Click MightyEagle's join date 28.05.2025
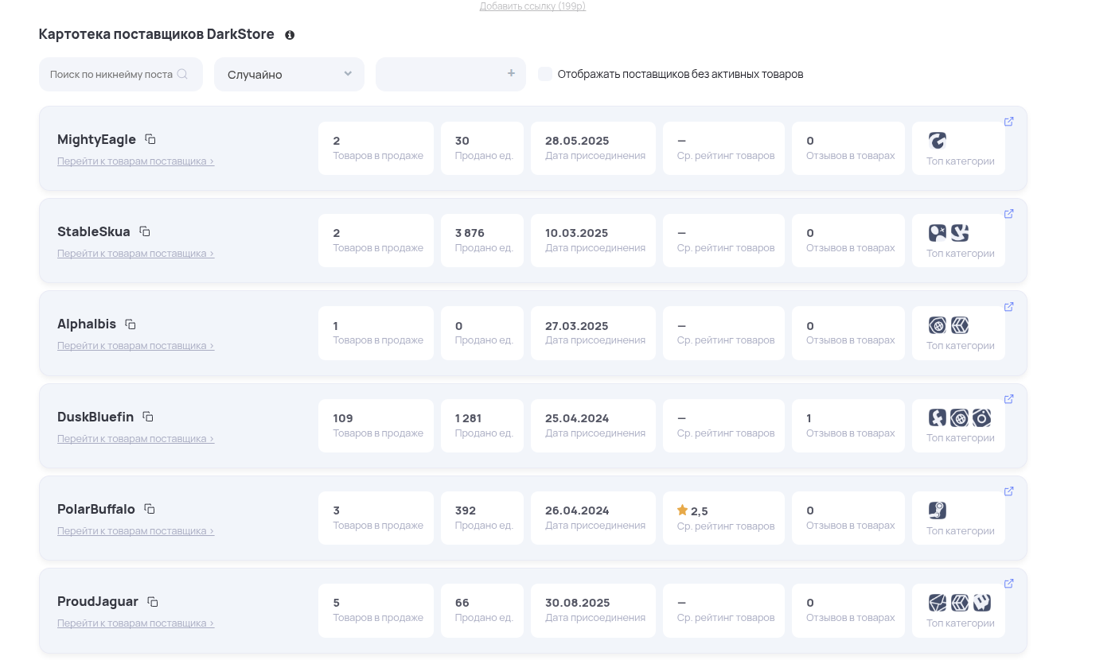 (x=577, y=141)
